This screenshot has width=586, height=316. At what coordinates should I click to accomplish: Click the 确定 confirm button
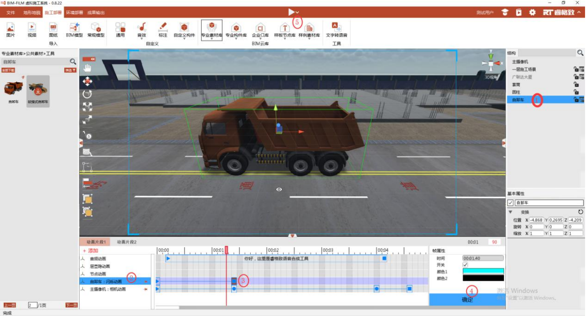click(x=468, y=299)
